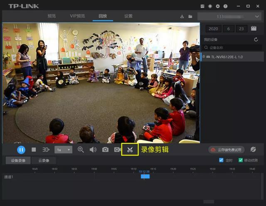Viewport: 266px width, 206px height.
Task: Step forward one frame
Action: pyautogui.click(x=46, y=150)
